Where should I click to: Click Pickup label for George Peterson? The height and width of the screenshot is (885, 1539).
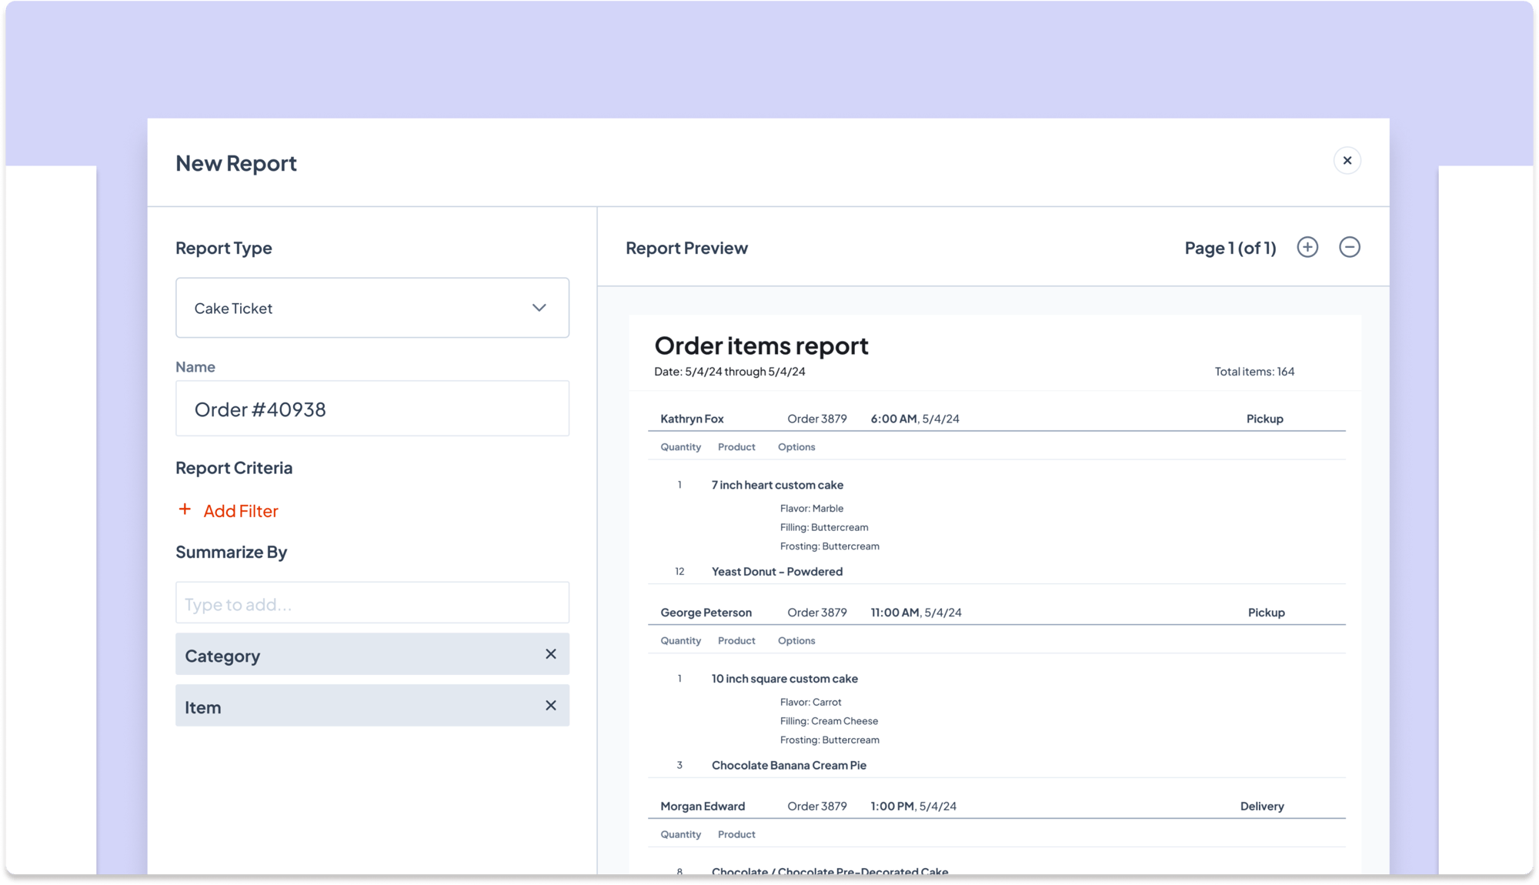tap(1267, 613)
